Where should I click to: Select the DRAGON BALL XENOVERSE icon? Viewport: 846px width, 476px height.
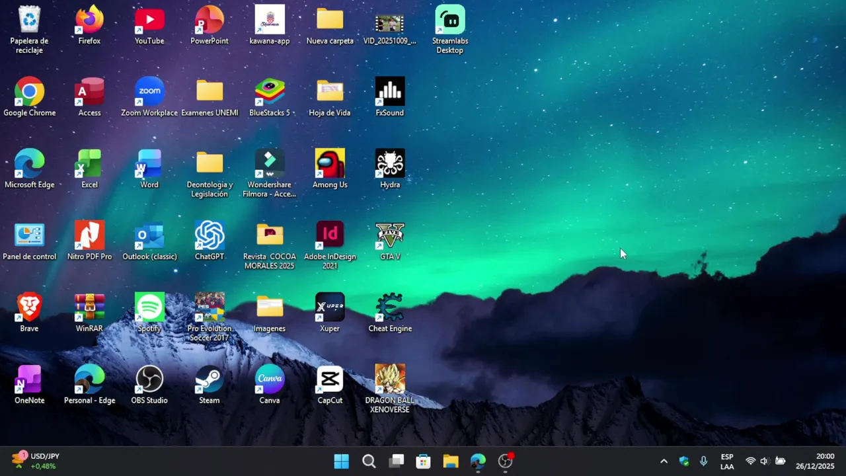point(390,389)
